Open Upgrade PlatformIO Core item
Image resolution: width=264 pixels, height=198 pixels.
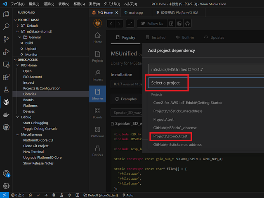coord(42,158)
